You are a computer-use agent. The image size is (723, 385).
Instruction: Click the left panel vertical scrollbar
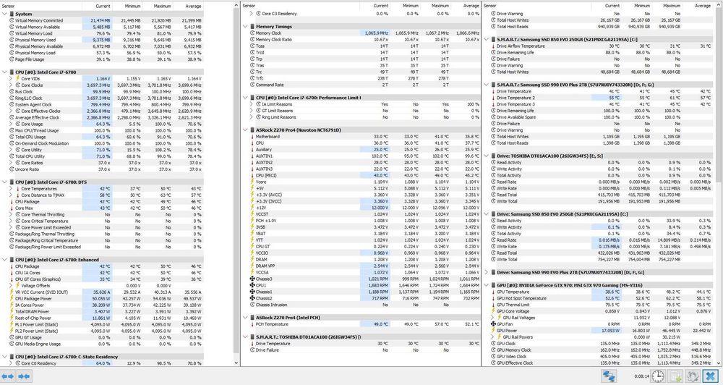point(236,185)
